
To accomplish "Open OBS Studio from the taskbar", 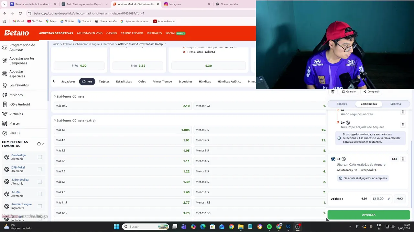I will click(298, 227).
